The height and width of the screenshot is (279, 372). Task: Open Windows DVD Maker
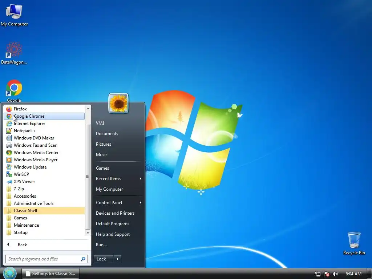pos(44,138)
